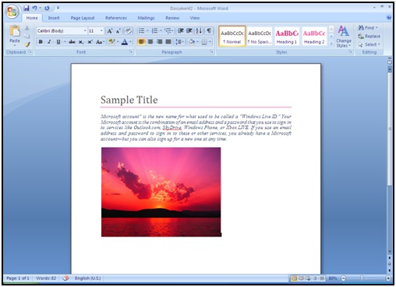This screenshot has height=287, width=396.
Task: Select the sunset picture in document
Action: pos(161,192)
